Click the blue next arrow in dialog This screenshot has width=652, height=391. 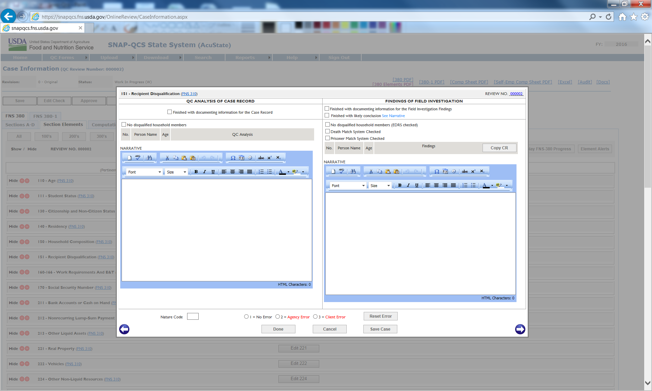point(520,329)
